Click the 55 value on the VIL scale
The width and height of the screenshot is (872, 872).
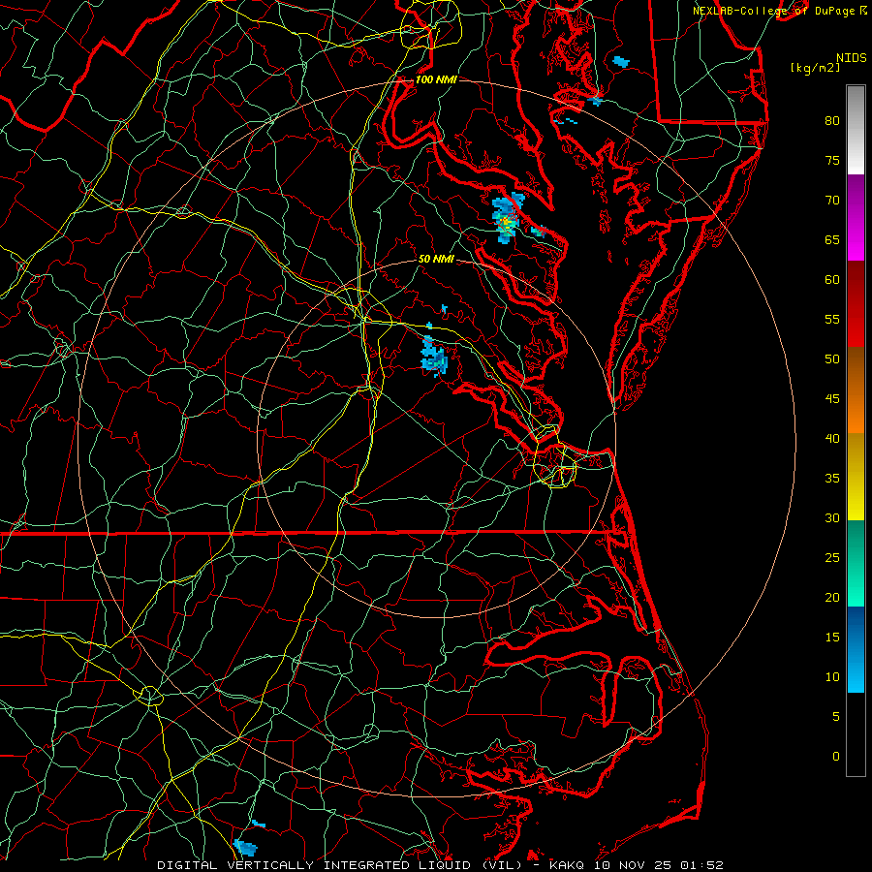(832, 319)
